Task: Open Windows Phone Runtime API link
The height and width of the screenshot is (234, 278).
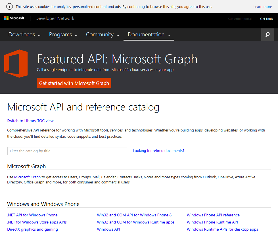Action: [212, 222]
